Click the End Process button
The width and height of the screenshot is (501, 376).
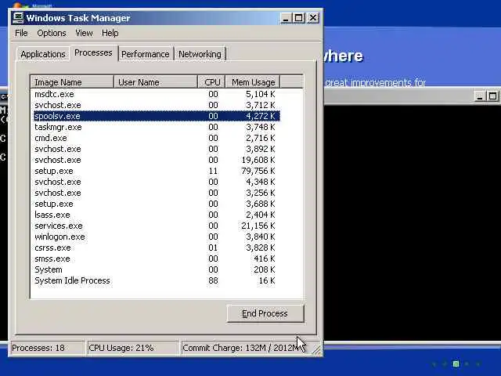tap(265, 313)
